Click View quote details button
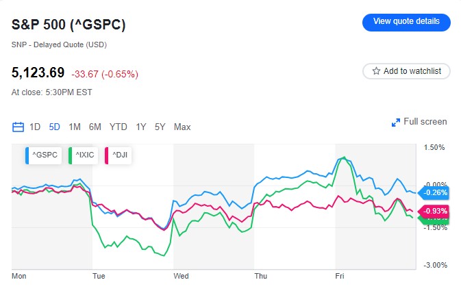This screenshot has width=461, height=293. pyautogui.click(x=406, y=21)
